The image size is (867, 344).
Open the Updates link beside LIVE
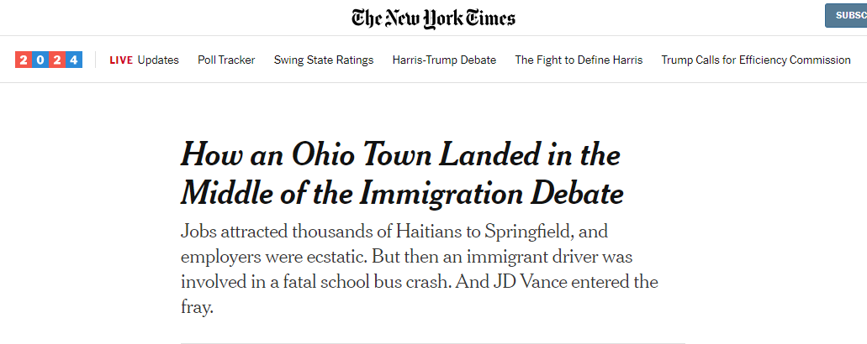[158, 60]
